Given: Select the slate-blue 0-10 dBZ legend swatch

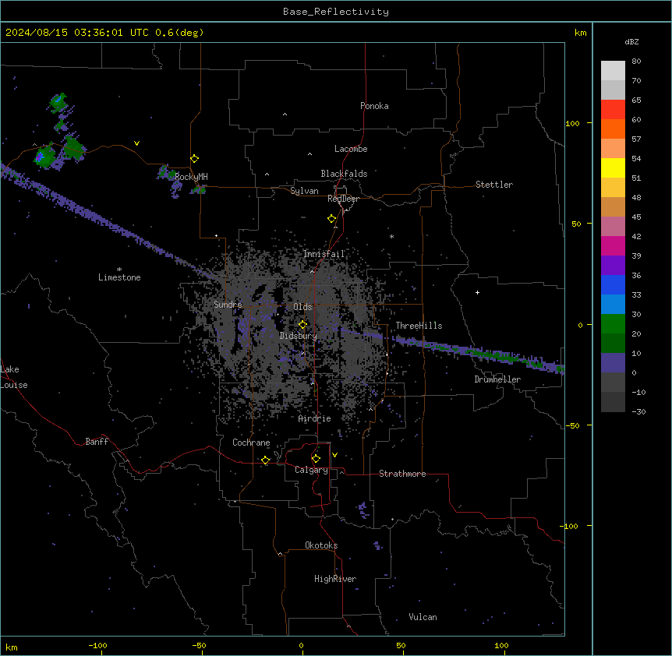Looking at the screenshot, I should [613, 363].
